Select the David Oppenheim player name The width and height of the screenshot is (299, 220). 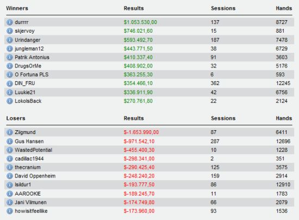click(x=35, y=176)
